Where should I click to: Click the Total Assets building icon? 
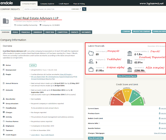pos(130,61)
